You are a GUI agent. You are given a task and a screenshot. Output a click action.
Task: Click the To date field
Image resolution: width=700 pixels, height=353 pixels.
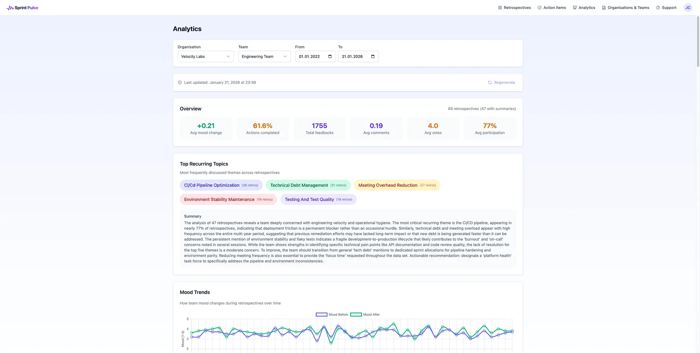358,56
